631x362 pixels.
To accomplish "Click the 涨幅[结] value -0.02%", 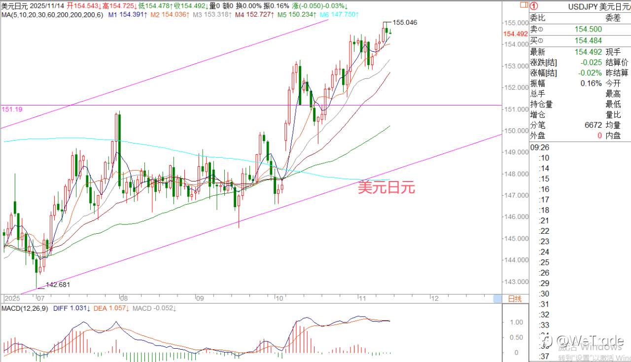I will click(x=590, y=73).
